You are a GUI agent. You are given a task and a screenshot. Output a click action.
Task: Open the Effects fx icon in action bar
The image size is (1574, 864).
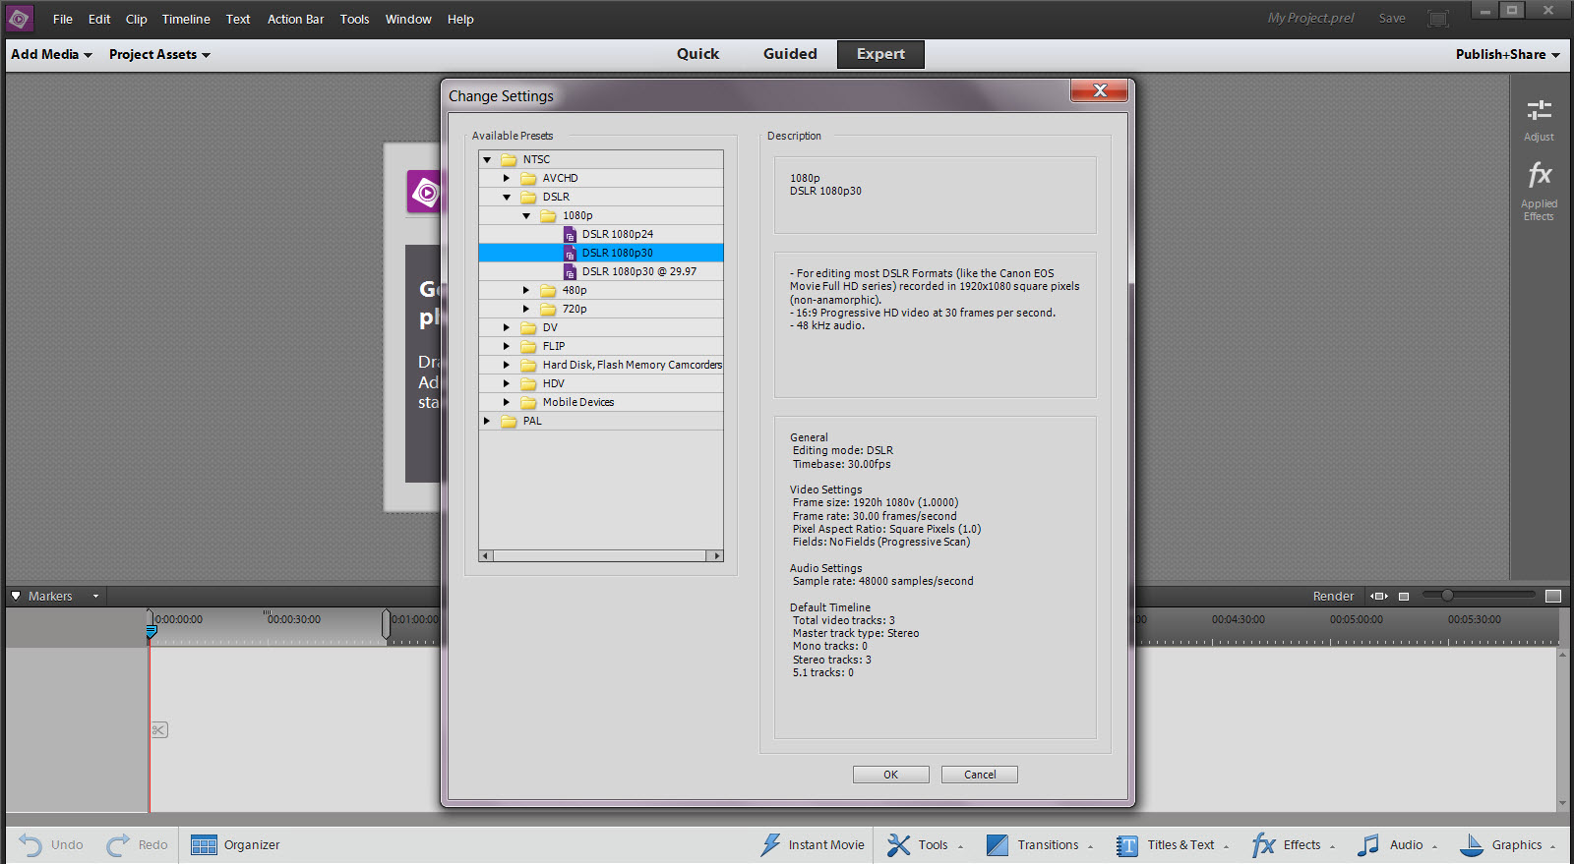coord(1264,845)
